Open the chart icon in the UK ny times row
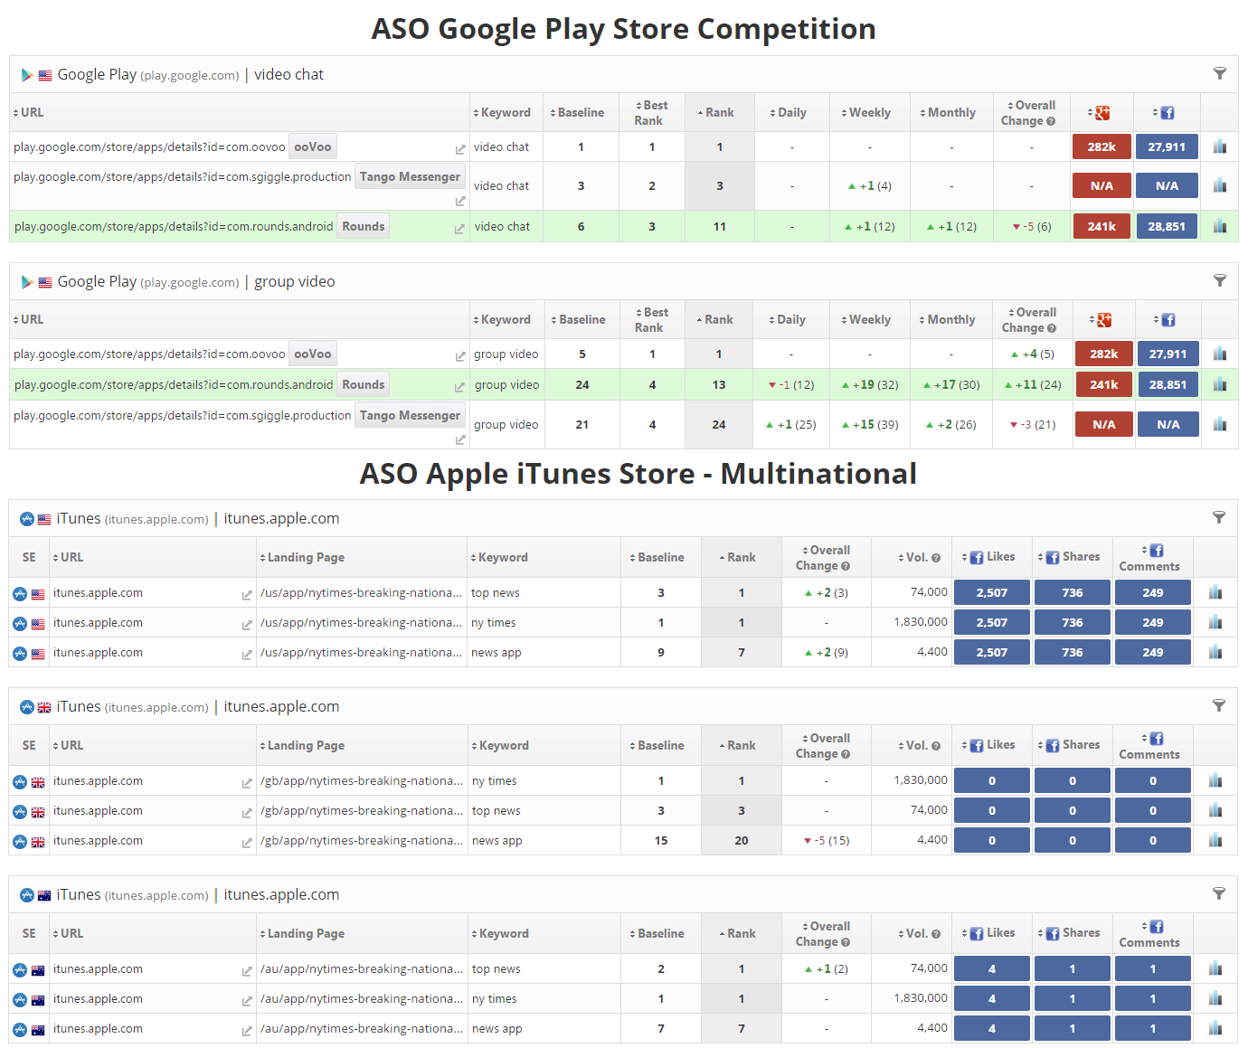Viewport: 1248px width, 1048px height. tap(1215, 780)
